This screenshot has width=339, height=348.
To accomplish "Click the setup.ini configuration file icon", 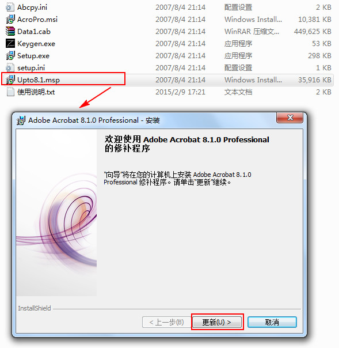I will pos(10,67).
